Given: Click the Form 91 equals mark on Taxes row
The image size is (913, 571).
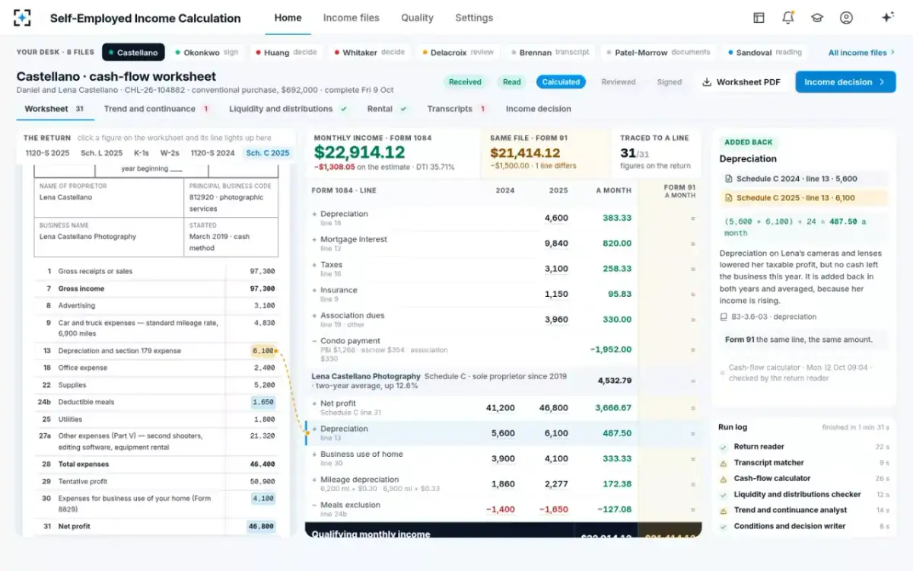Looking at the screenshot, I should [692, 269].
